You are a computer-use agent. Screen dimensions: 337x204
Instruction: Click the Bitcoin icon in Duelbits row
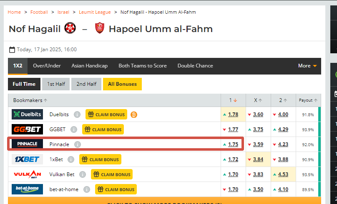134,114
